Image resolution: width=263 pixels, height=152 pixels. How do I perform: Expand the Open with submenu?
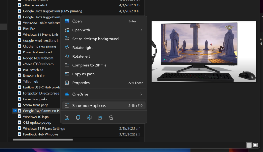tap(141, 30)
